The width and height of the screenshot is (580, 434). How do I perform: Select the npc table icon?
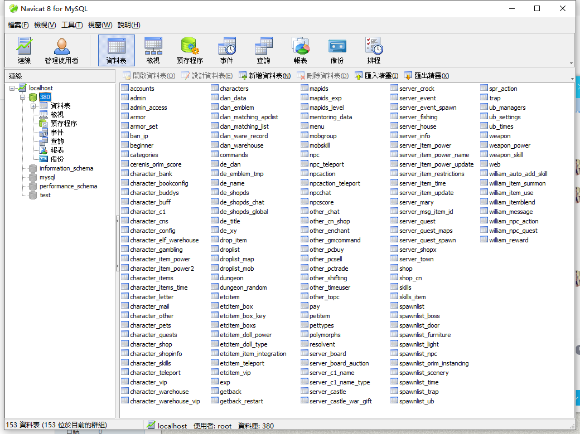(x=304, y=154)
